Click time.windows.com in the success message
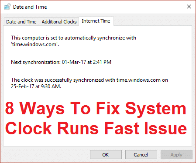The image size is (196, 163). 138,80
